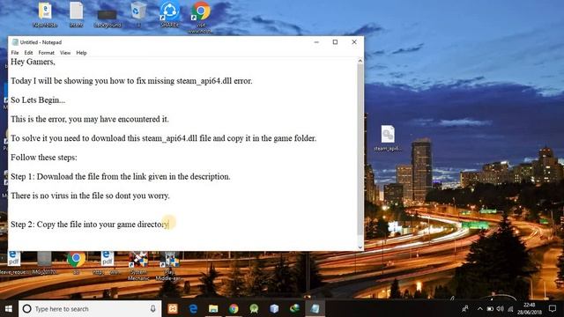The width and height of the screenshot is (564, 317).
Task: Open the Help menu in Notepad
Action: 81,53
